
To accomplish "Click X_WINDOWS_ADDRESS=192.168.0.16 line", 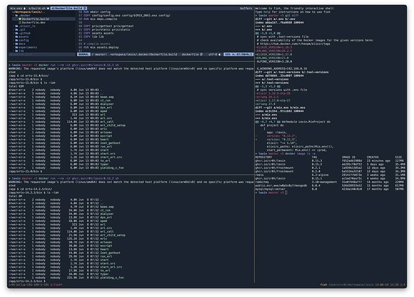I will 282,68.
